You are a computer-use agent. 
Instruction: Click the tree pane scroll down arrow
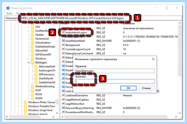point(57,113)
